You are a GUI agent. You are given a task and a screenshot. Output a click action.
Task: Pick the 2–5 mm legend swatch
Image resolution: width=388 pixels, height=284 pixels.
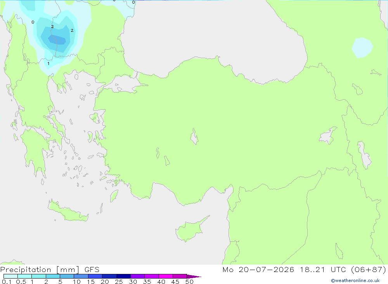click(x=53, y=276)
